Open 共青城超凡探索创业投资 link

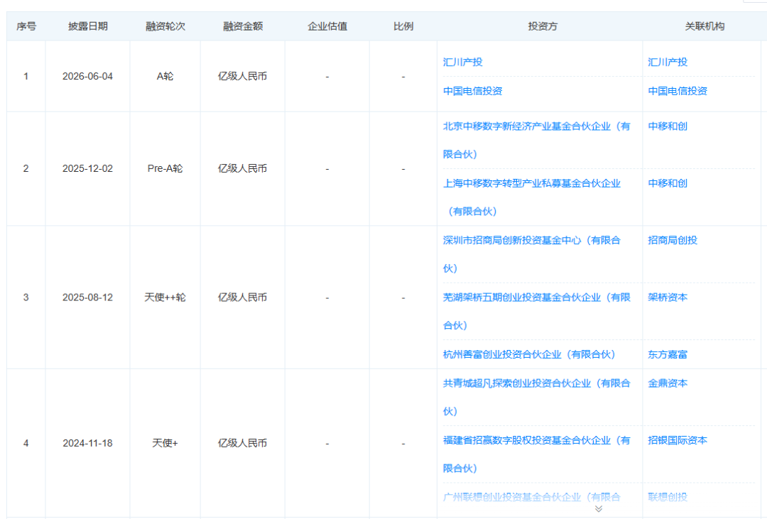(537, 397)
